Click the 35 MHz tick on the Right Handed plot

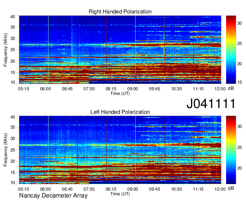point(13,27)
